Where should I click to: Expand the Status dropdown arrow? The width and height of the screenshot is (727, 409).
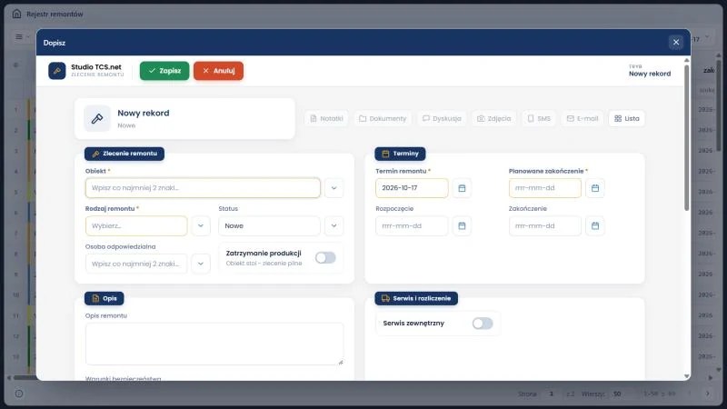[x=334, y=225]
